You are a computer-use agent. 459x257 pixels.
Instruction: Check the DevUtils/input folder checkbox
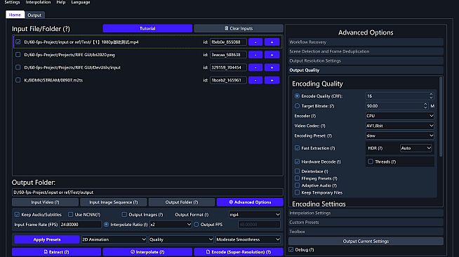coord(18,67)
